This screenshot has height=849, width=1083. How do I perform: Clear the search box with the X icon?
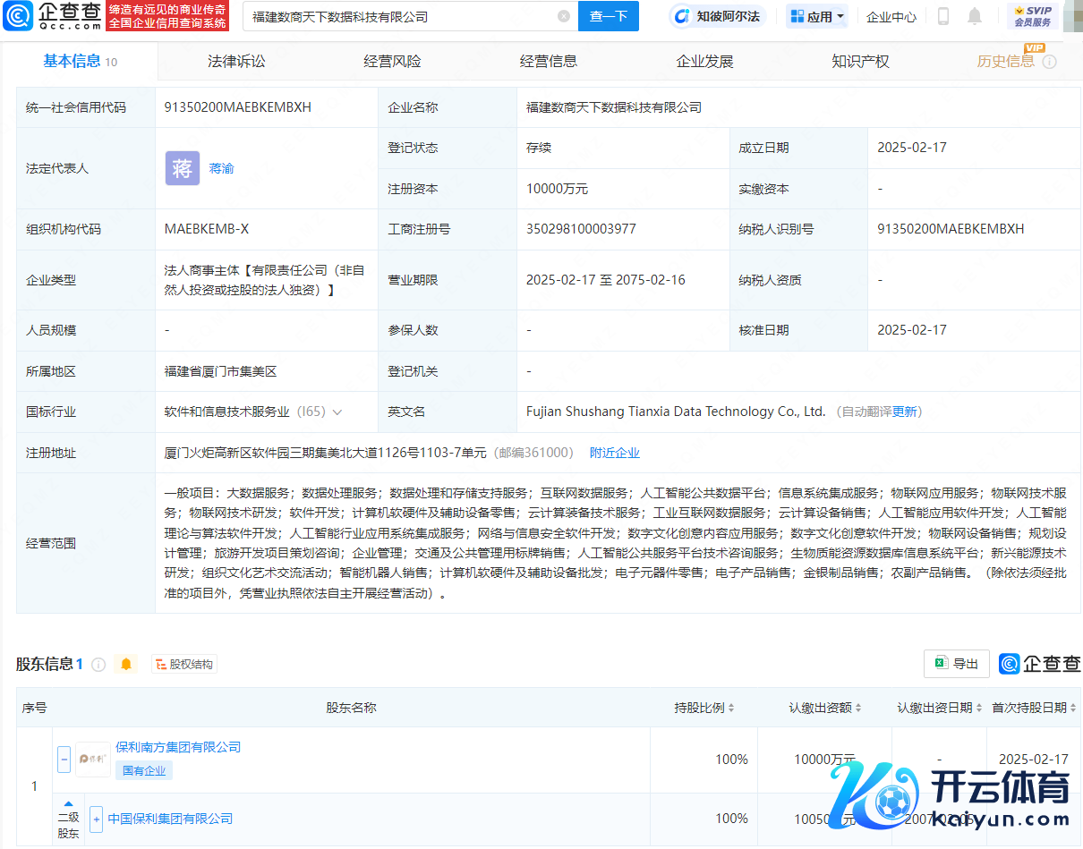pyautogui.click(x=563, y=16)
